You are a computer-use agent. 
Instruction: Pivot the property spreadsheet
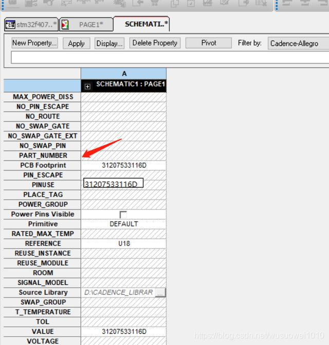pyautogui.click(x=209, y=43)
